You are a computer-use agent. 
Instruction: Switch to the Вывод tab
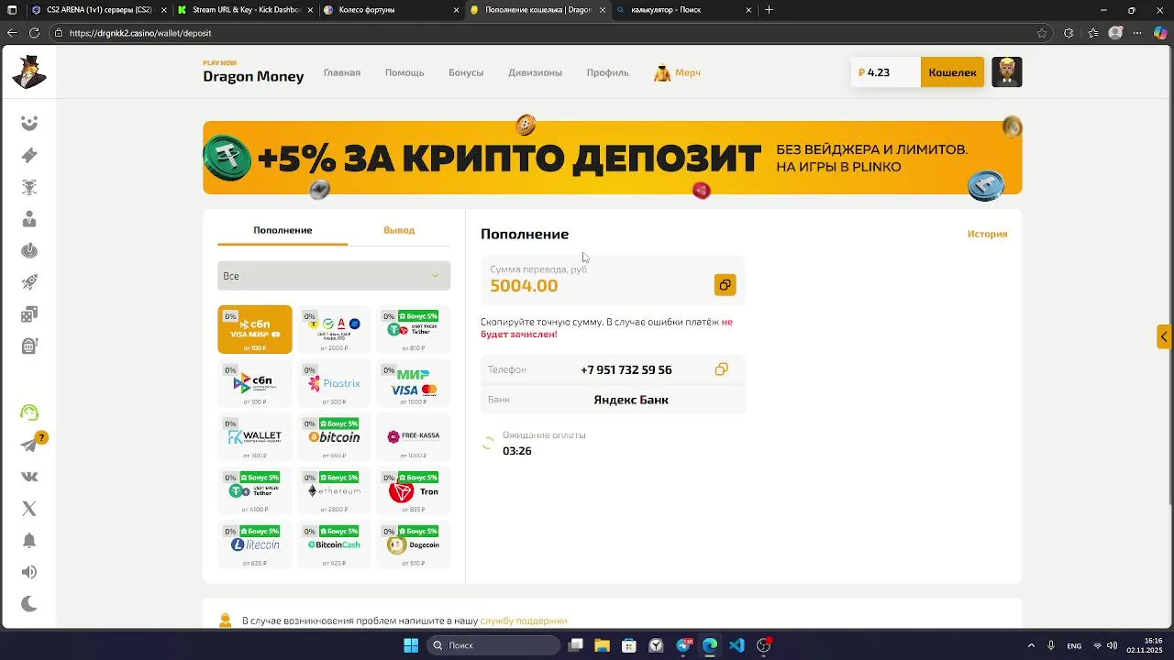(x=399, y=230)
